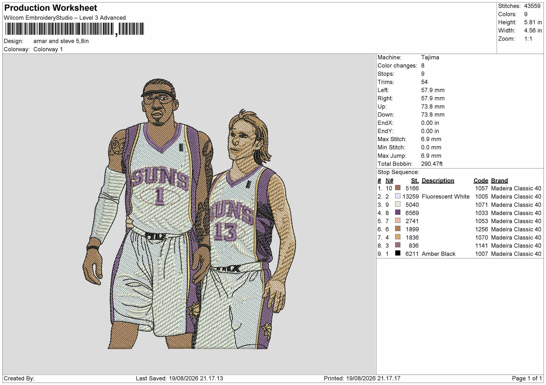Click the design name "amar and steve 5,8in"
546x385 pixels.
coord(61,41)
